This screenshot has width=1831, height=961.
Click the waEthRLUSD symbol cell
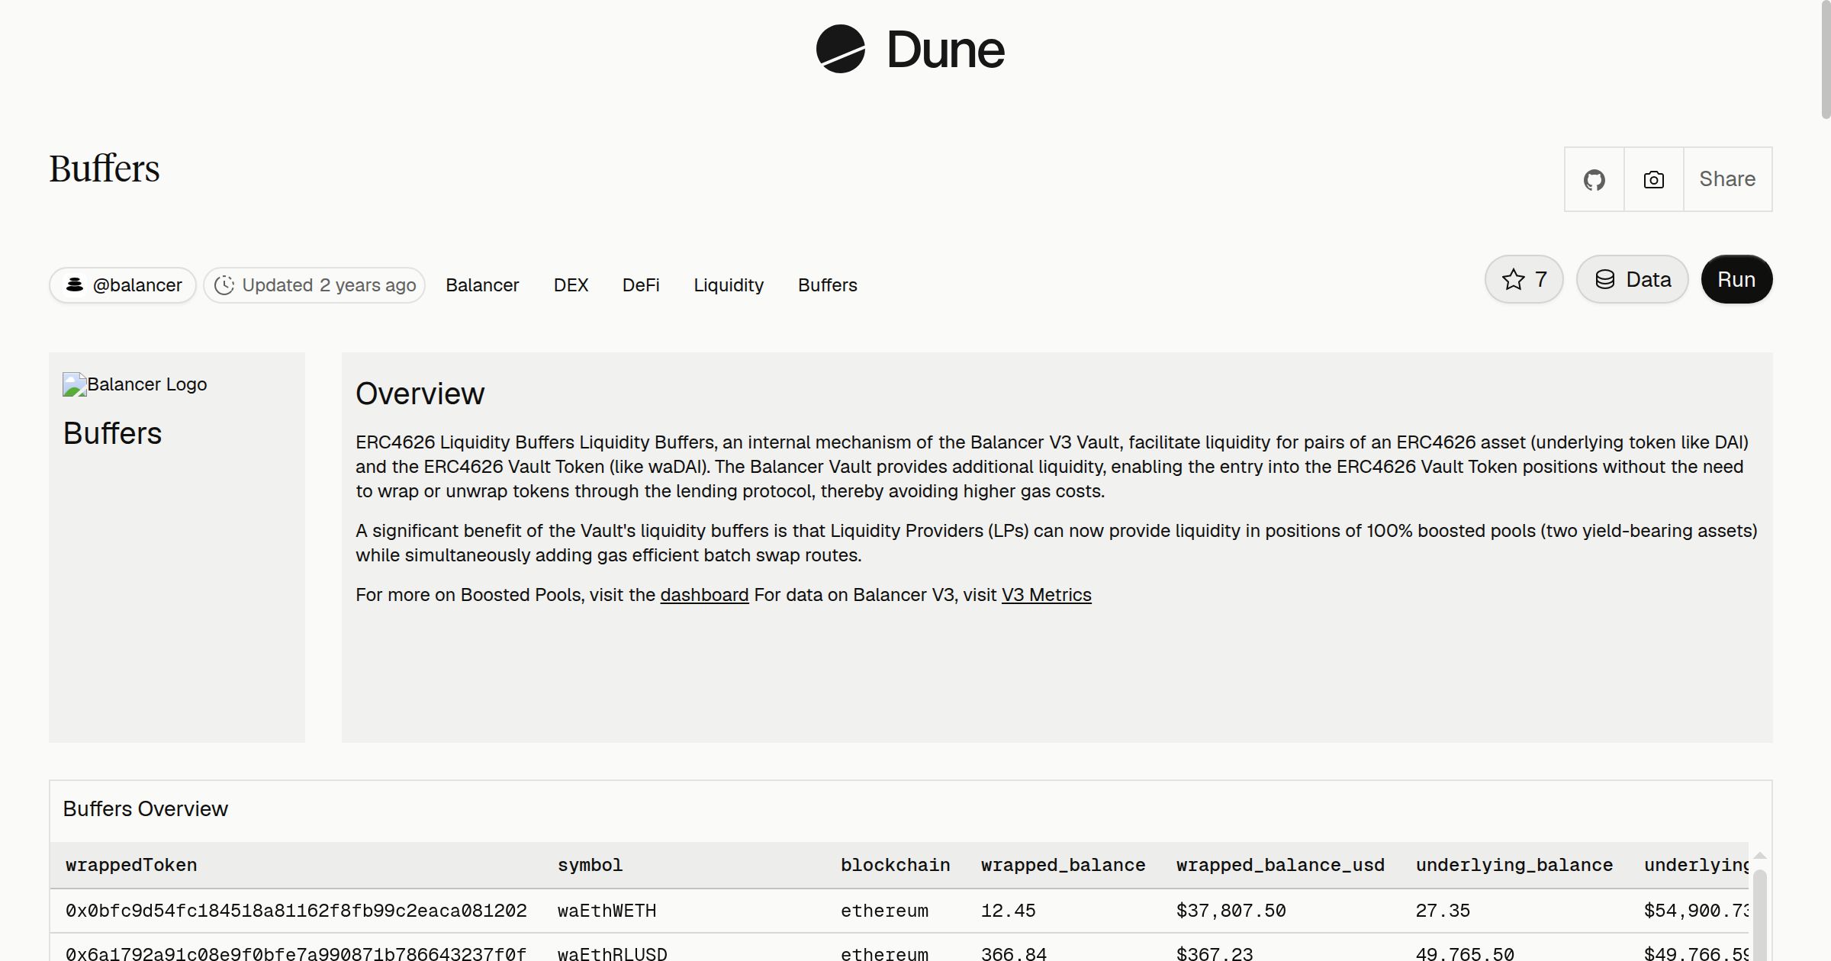612,953
